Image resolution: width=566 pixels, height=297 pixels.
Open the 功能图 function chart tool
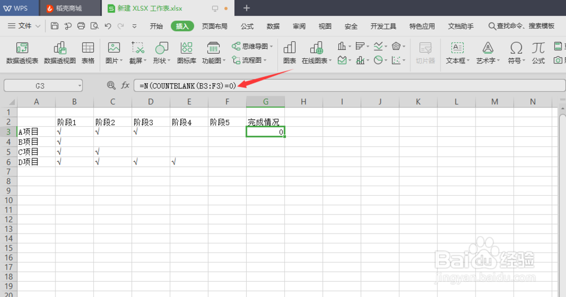coord(213,53)
